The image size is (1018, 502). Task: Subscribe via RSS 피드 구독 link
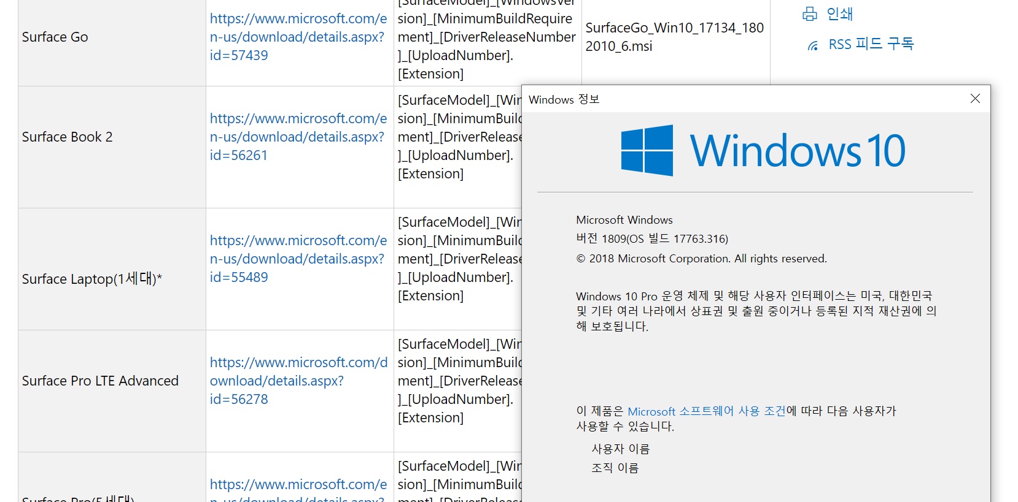click(x=871, y=44)
